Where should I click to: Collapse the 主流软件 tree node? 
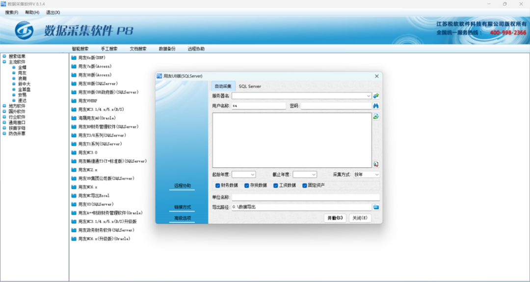click(4, 62)
